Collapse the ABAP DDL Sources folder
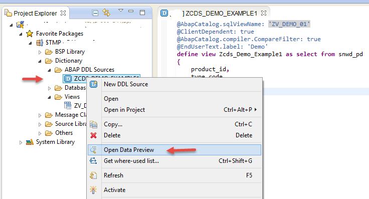Image resolution: width=369 pixels, height=199 pixels. (49, 70)
